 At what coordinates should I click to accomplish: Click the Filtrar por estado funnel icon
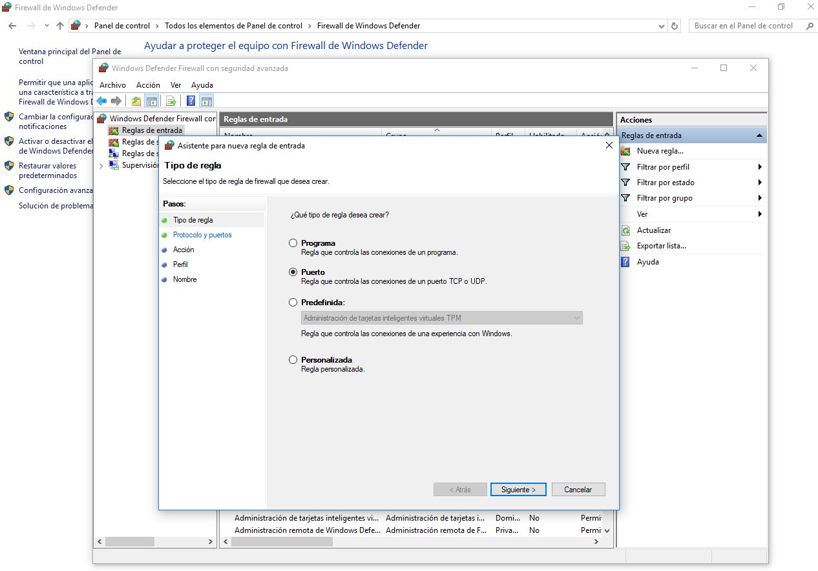pos(625,183)
